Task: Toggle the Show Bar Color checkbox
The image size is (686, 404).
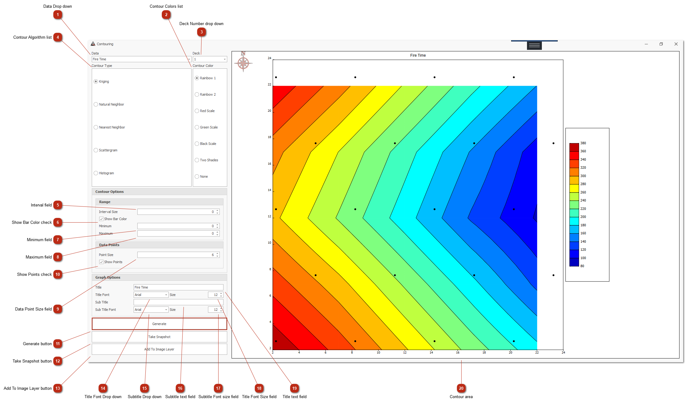Action: pos(101,219)
